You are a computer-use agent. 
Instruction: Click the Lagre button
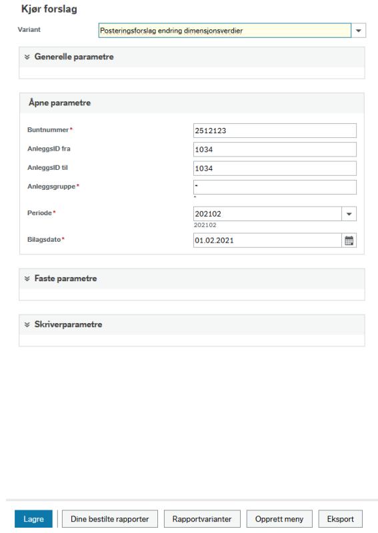point(34,519)
